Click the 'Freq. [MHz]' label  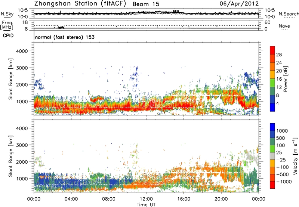7,25
